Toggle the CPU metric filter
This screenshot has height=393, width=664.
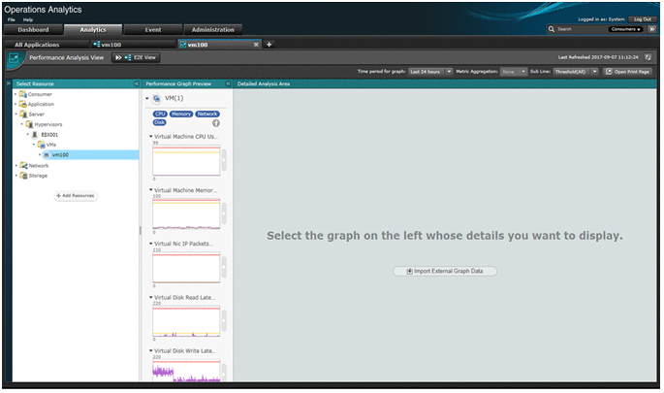(160, 115)
